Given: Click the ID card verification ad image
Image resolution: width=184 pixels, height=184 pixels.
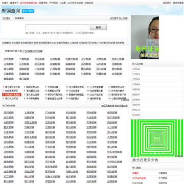Looking at the screenshot, I should tap(145, 37).
